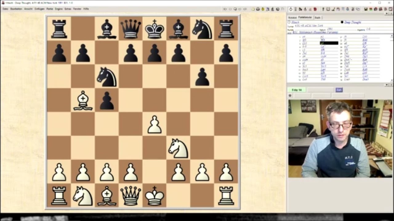The height and width of the screenshot is (221, 394).
Task: Click the last toolbar icon on far right
Action: click(390, 9)
